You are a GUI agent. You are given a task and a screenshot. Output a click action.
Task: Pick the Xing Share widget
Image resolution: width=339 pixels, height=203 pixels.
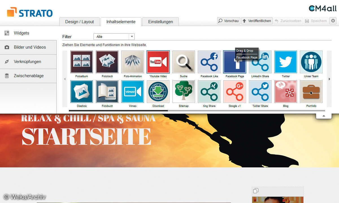(209, 92)
